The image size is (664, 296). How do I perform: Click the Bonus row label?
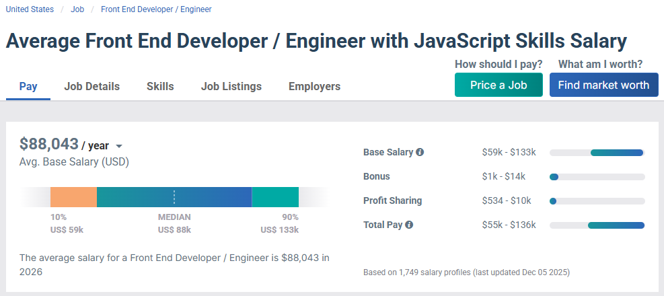(x=377, y=176)
